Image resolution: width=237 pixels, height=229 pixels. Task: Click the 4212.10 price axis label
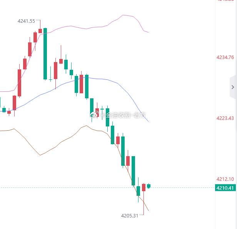(225, 179)
